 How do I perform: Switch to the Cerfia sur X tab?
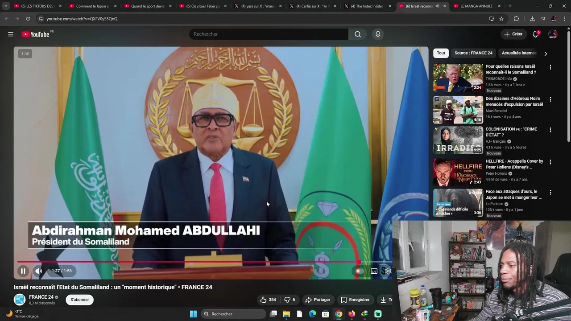point(312,6)
